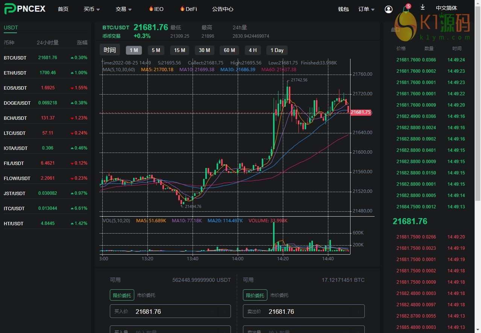Change language via 中文简体
Screen dimensions: 481x333
coord(446,8)
